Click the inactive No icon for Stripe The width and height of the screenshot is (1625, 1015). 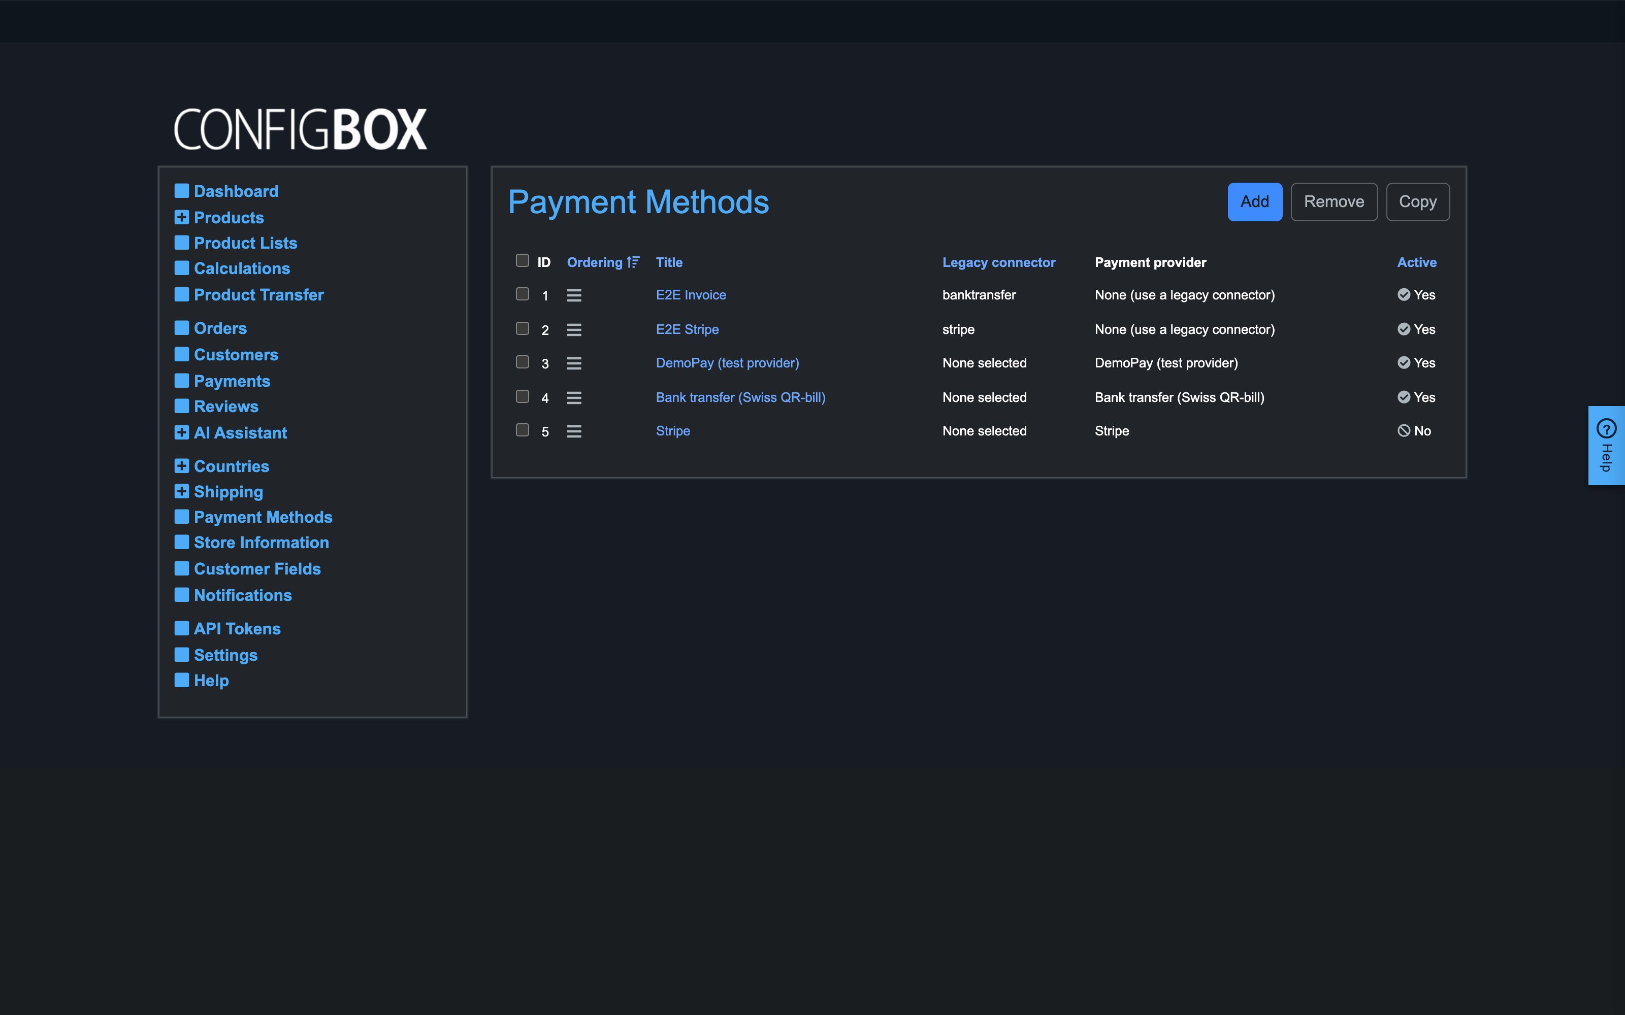tap(1404, 431)
